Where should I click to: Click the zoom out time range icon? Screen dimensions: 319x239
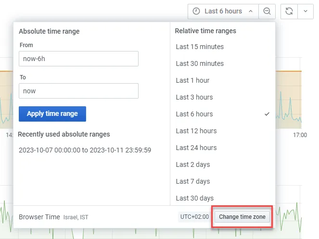[267, 11]
